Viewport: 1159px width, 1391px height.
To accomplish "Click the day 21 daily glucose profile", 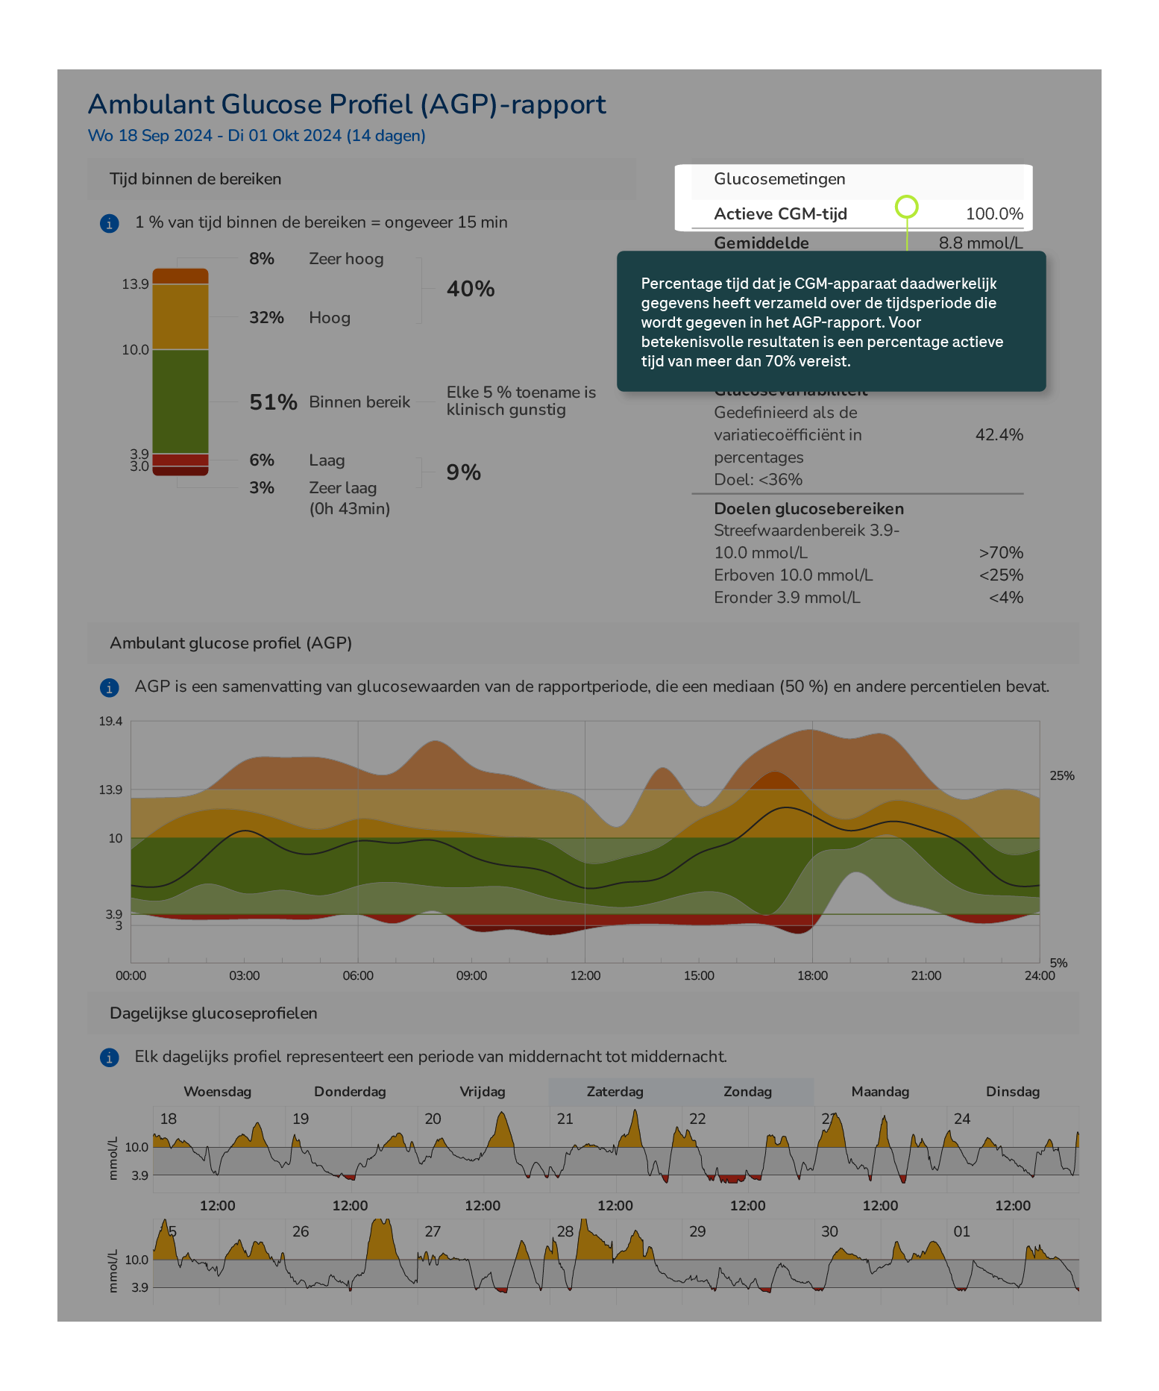I will click(616, 1149).
